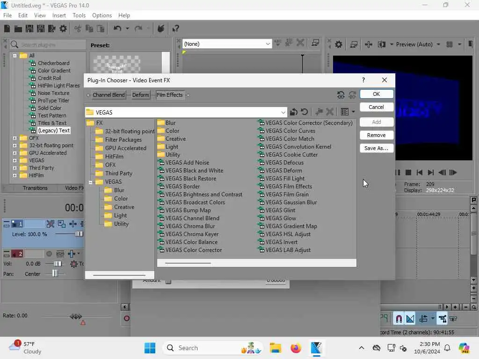Open the Light folder in plug-in list
The height and width of the screenshot is (359, 479).
pyautogui.click(x=168, y=146)
